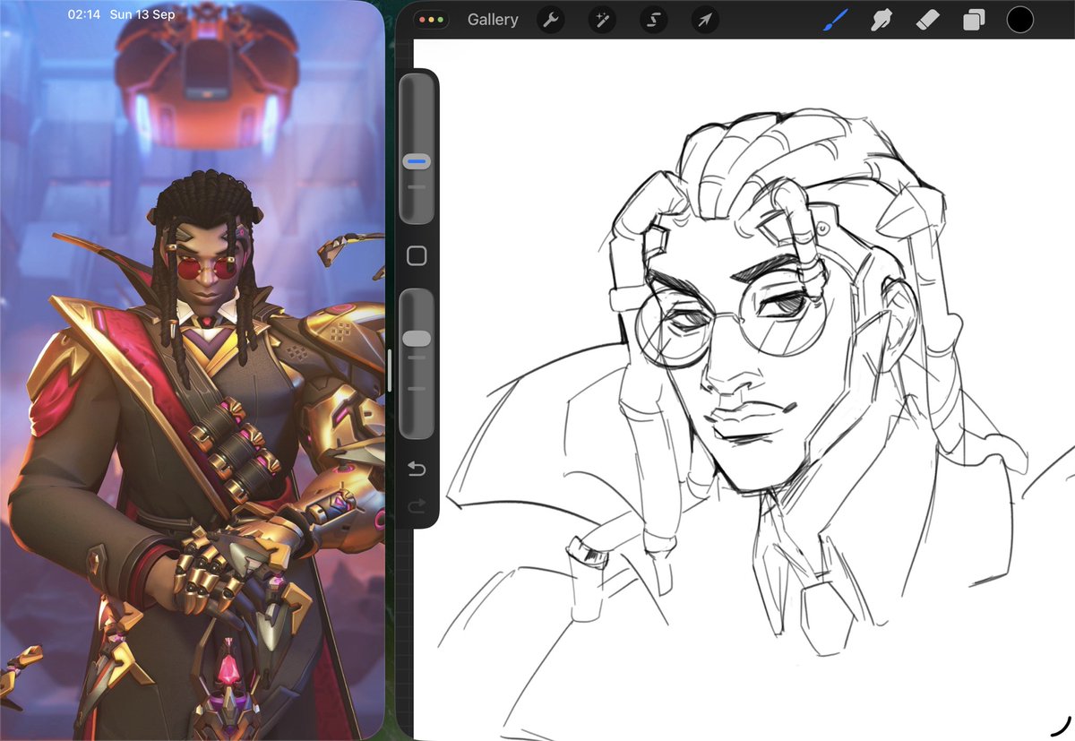Activate the Transform arrow tool
The image size is (1075, 741).
[705, 20]
